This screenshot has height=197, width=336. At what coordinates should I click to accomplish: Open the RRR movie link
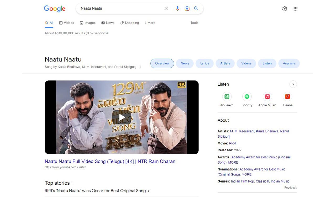pos(233,143)
